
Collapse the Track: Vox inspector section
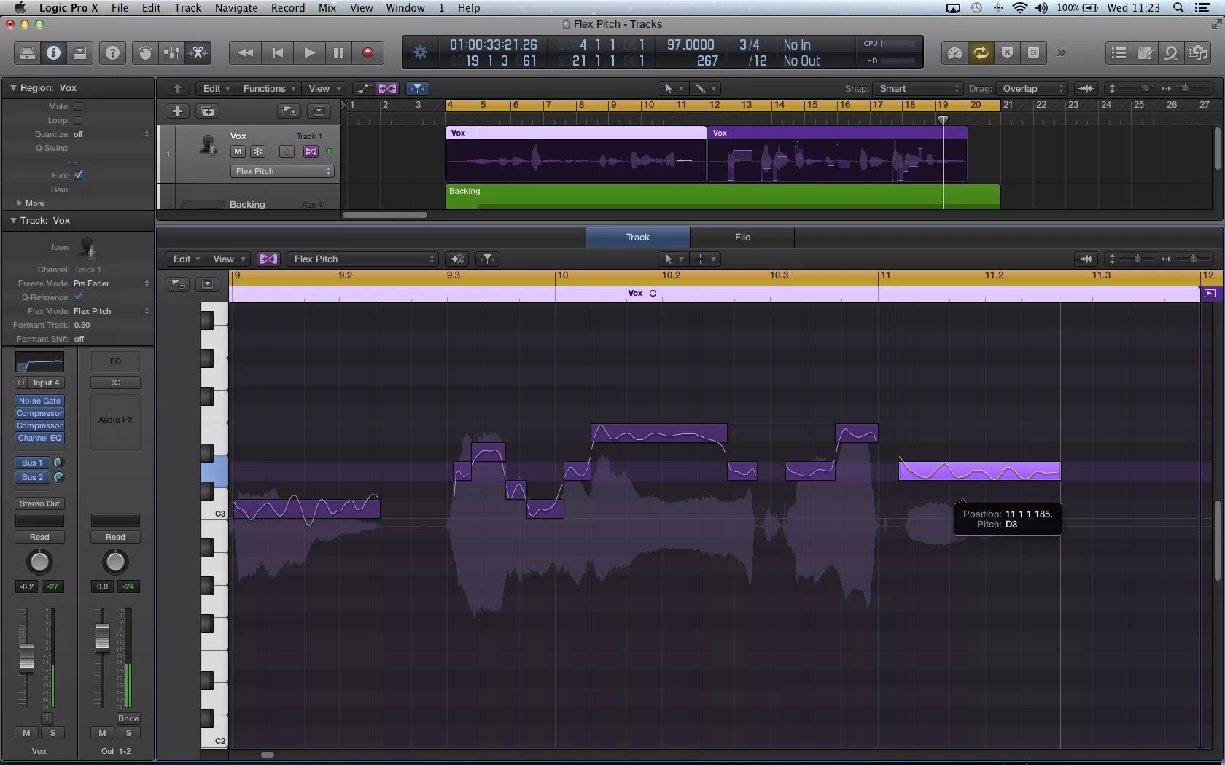pos(13,220)
